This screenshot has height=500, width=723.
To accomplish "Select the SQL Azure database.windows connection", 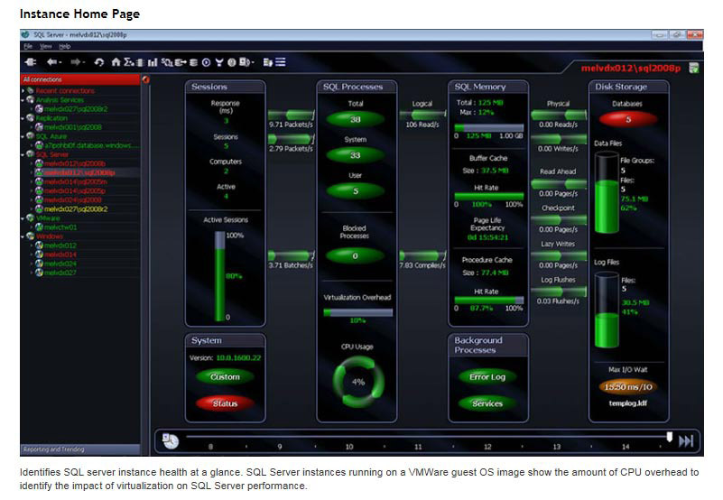I will coord(91,145).
